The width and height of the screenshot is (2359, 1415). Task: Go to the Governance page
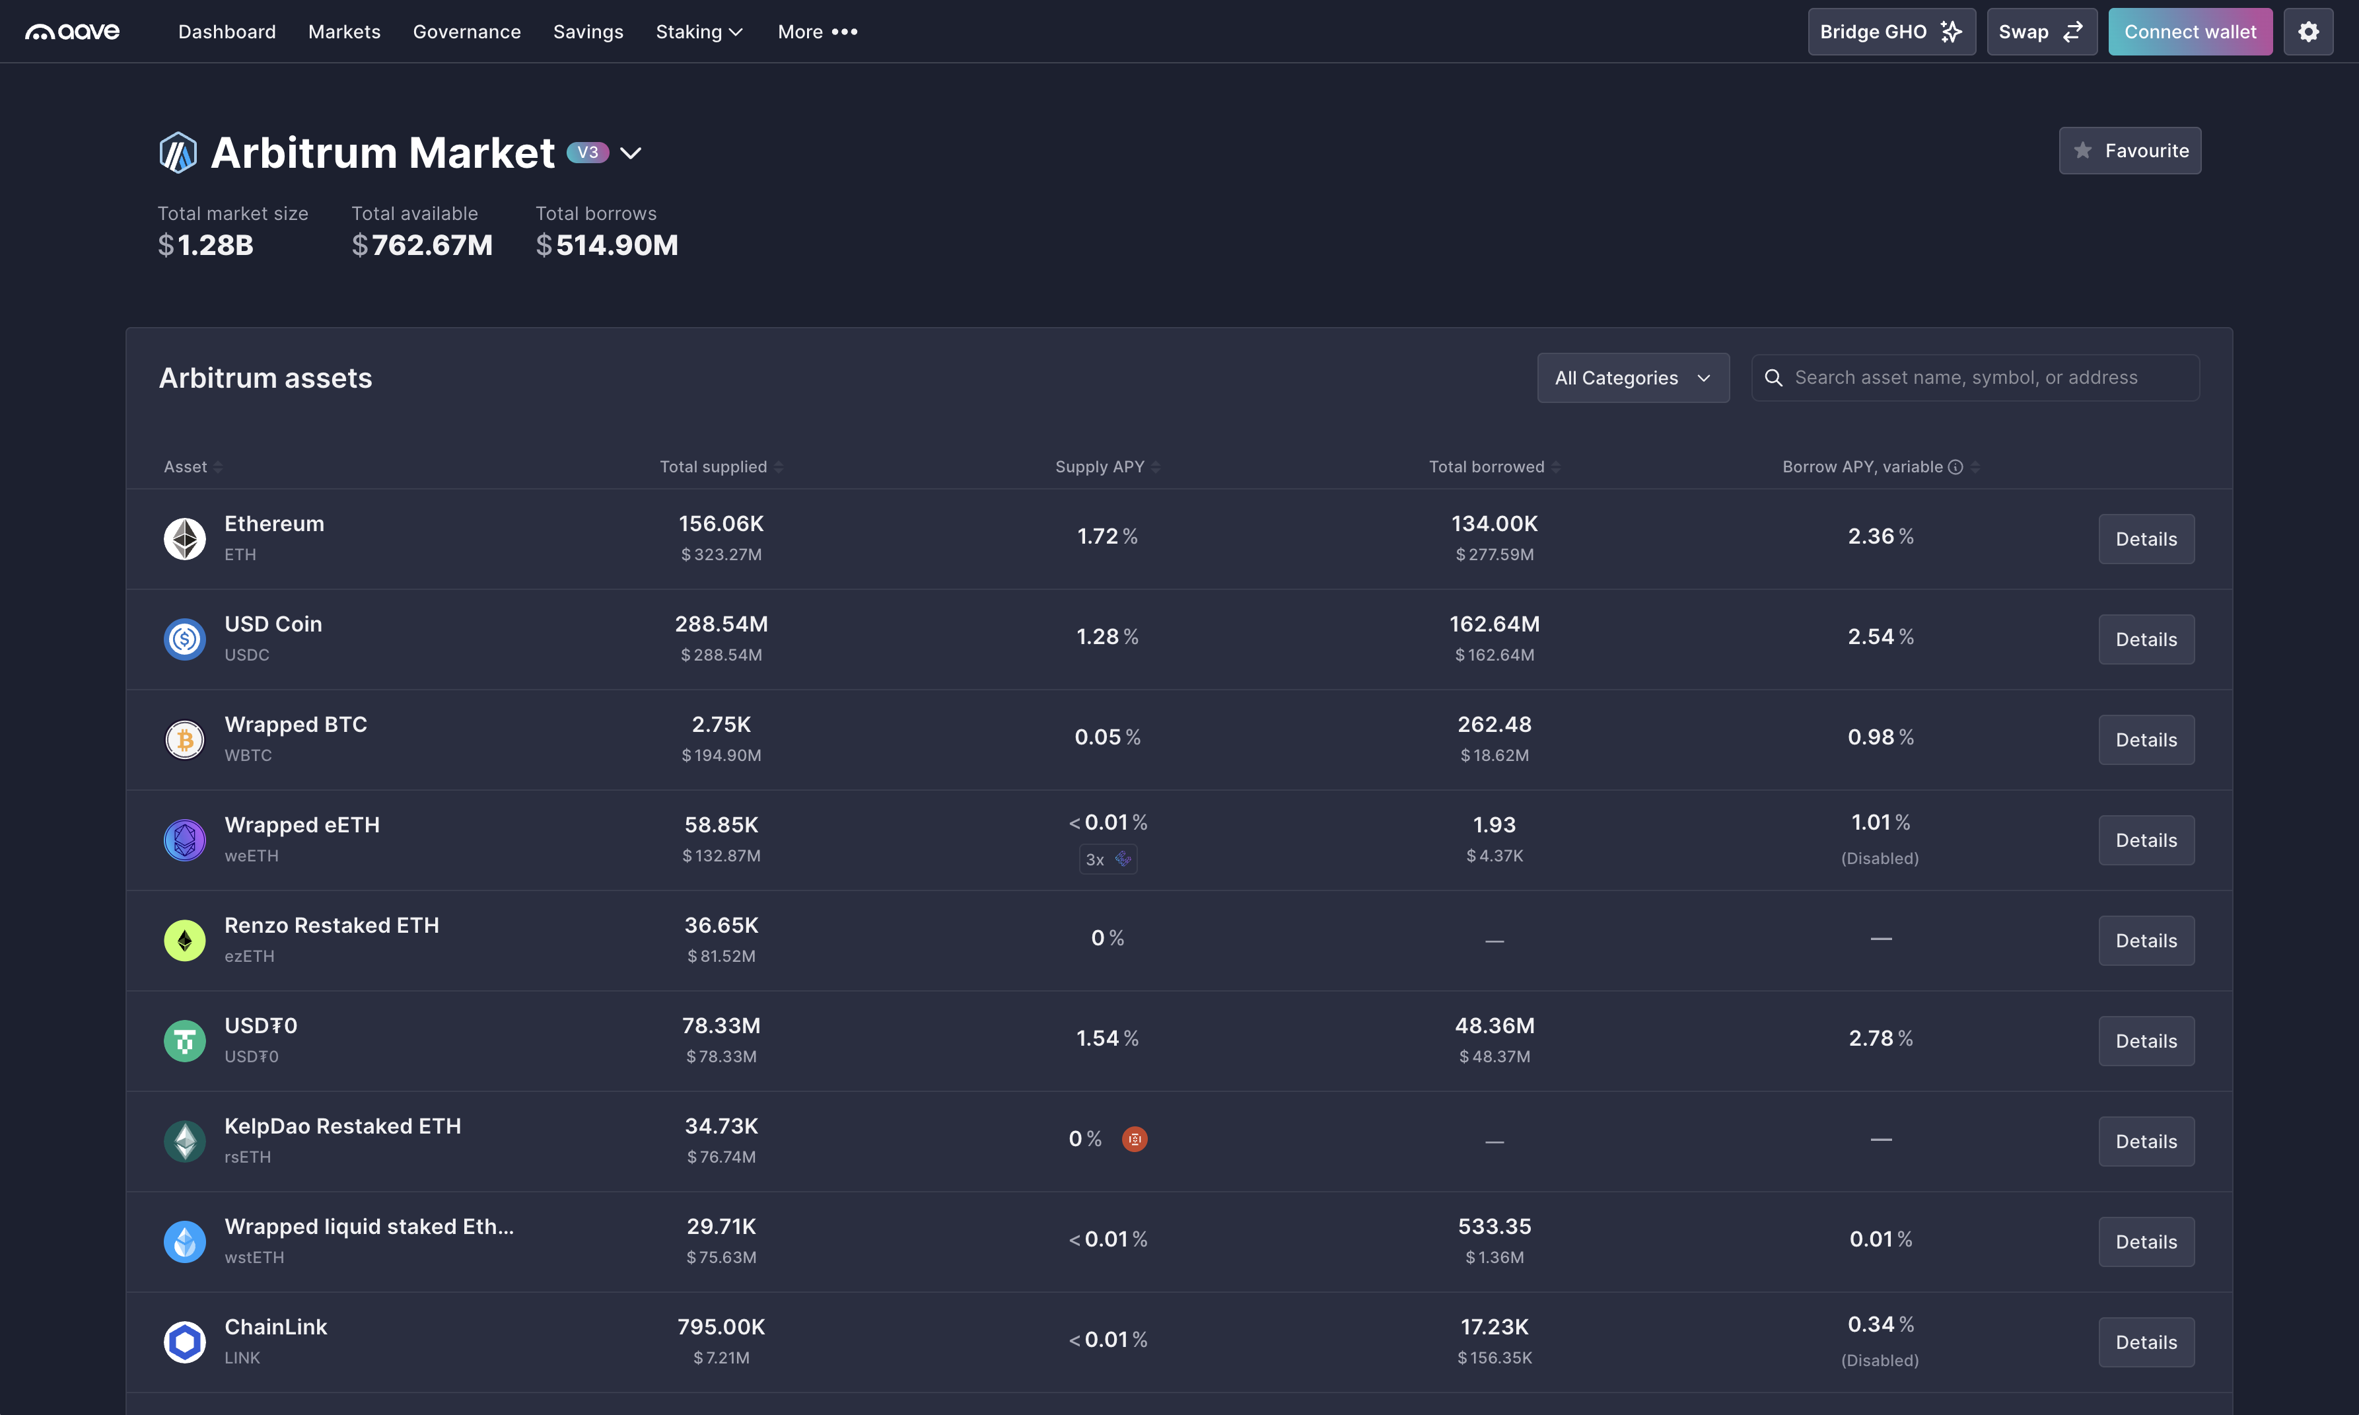[x=466, y=32]
